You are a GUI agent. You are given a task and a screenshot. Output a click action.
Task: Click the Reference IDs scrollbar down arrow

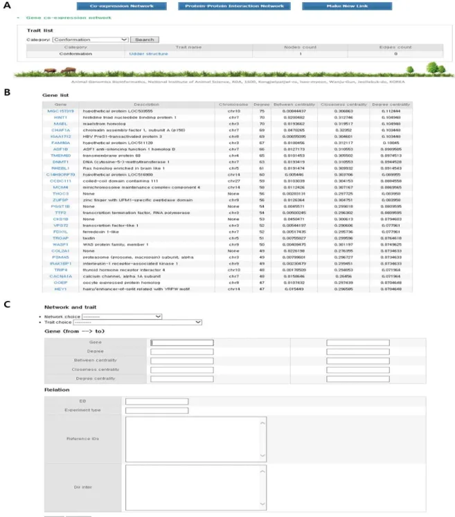pyautogui.click(x=262, y=455)
